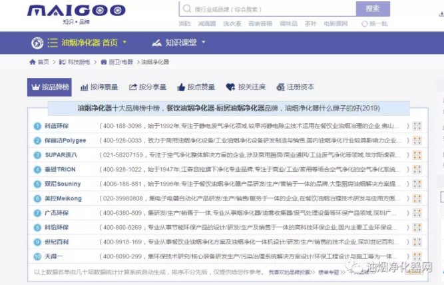Click the 首页 home breadcrumb icon
This screenshot has height=285, width=444.
pyautogui.click(x=33, y=62)
